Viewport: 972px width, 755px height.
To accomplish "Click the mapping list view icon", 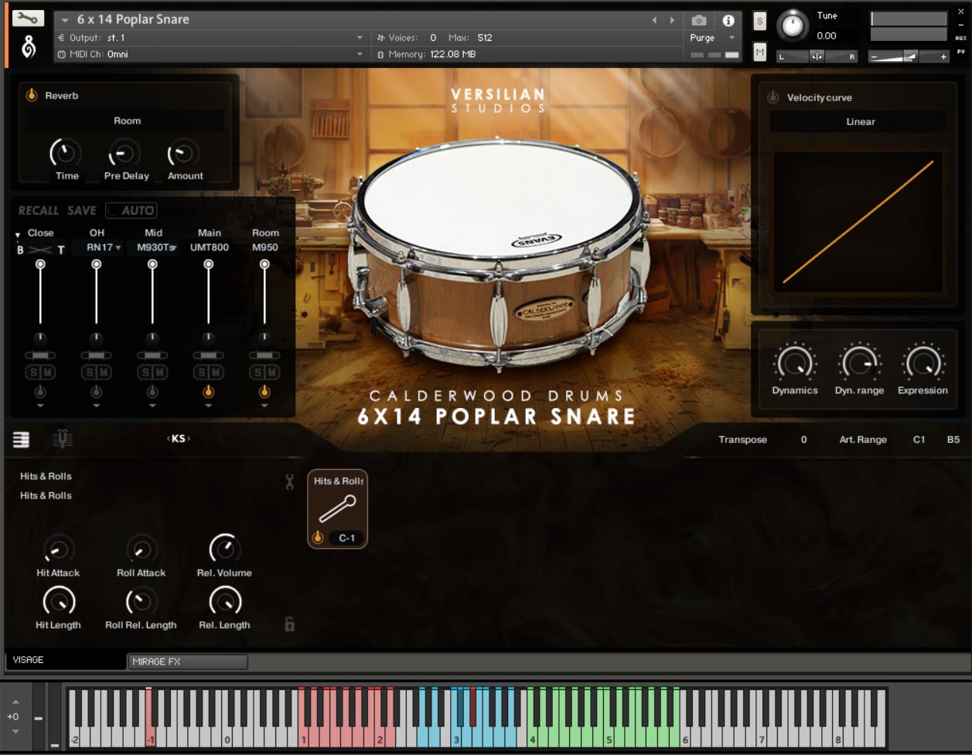I will pos(21,440).
